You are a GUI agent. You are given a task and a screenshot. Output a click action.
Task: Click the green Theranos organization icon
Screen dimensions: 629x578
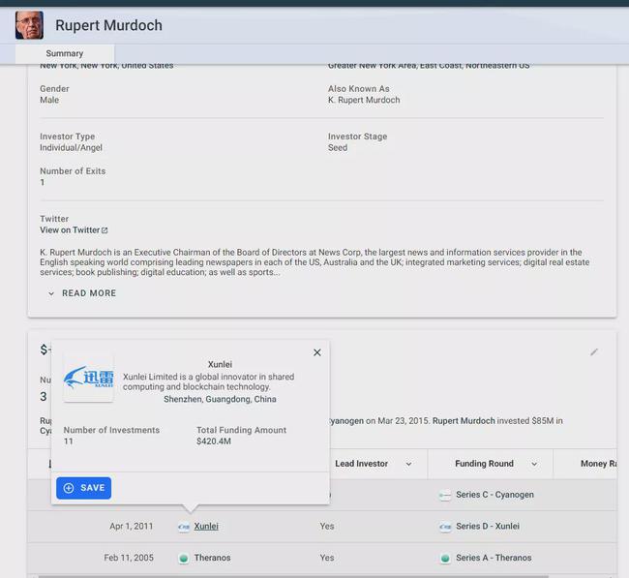183,559
